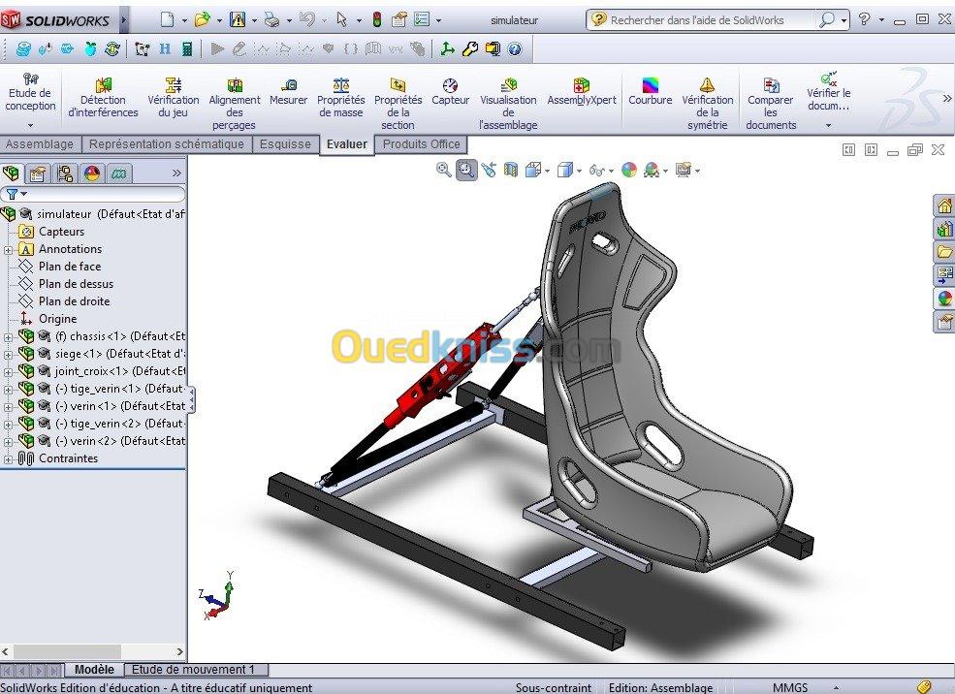Run Détection d'interférences tool
The height and width of the screenshot is (694, 955).
tap(103, 99)
